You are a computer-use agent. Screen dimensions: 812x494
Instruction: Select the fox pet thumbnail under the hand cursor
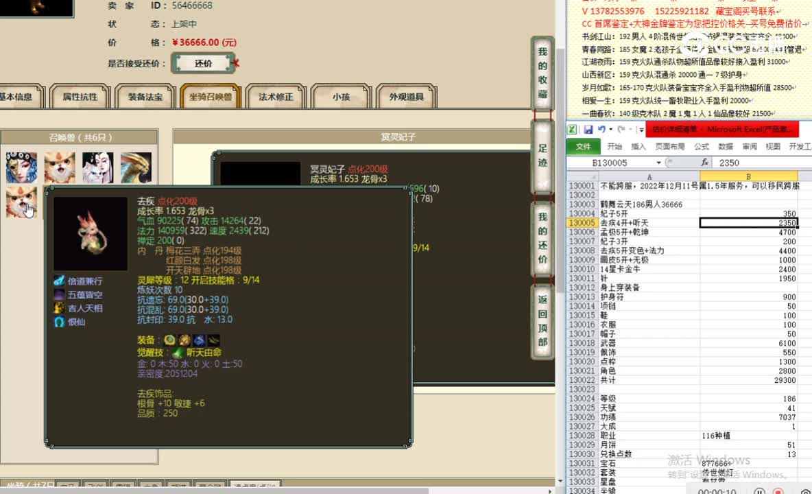22,202
